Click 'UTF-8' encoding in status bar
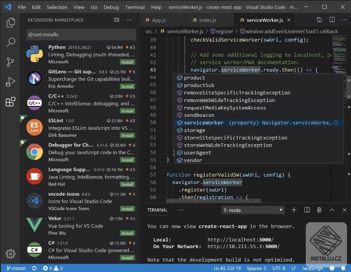351x272 pixels. pos(279,268)
